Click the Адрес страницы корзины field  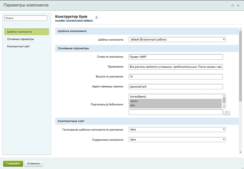176,86
